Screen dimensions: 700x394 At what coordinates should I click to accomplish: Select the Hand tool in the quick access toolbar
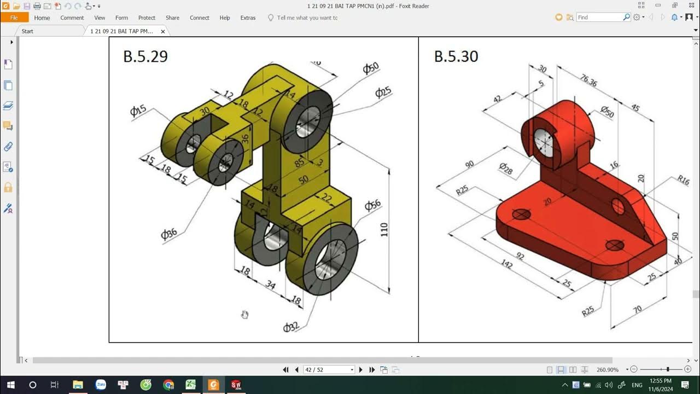click(88, 6)
